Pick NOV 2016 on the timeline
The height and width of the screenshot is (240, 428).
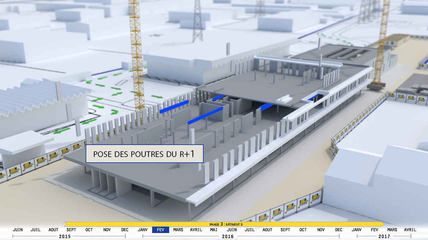[321, 230]
